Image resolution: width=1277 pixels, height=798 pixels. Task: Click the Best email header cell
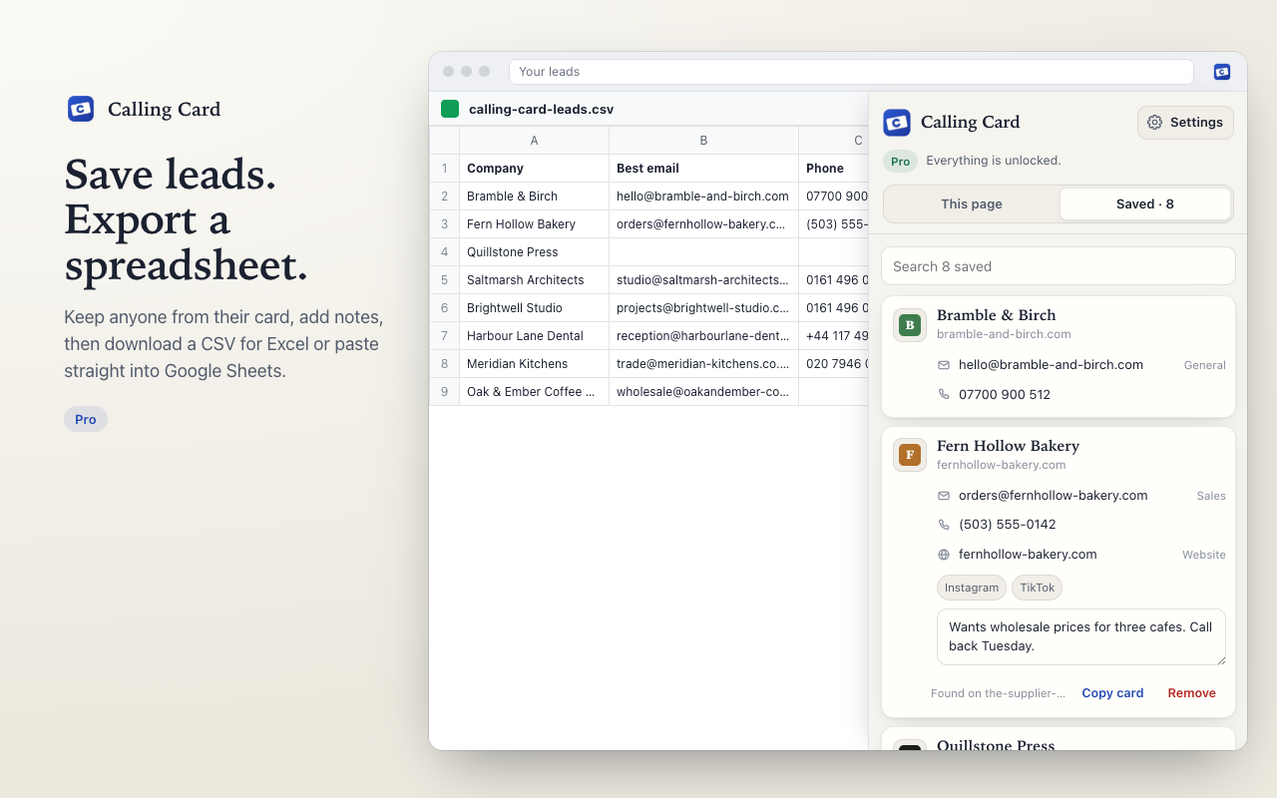point(703,169)
